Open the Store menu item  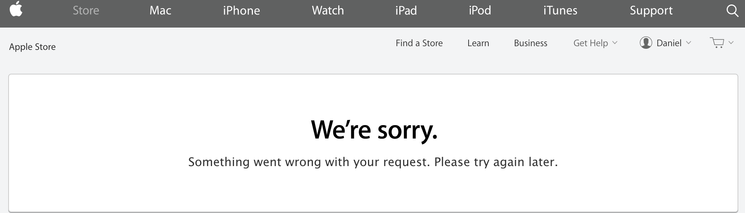coord(86,10)
